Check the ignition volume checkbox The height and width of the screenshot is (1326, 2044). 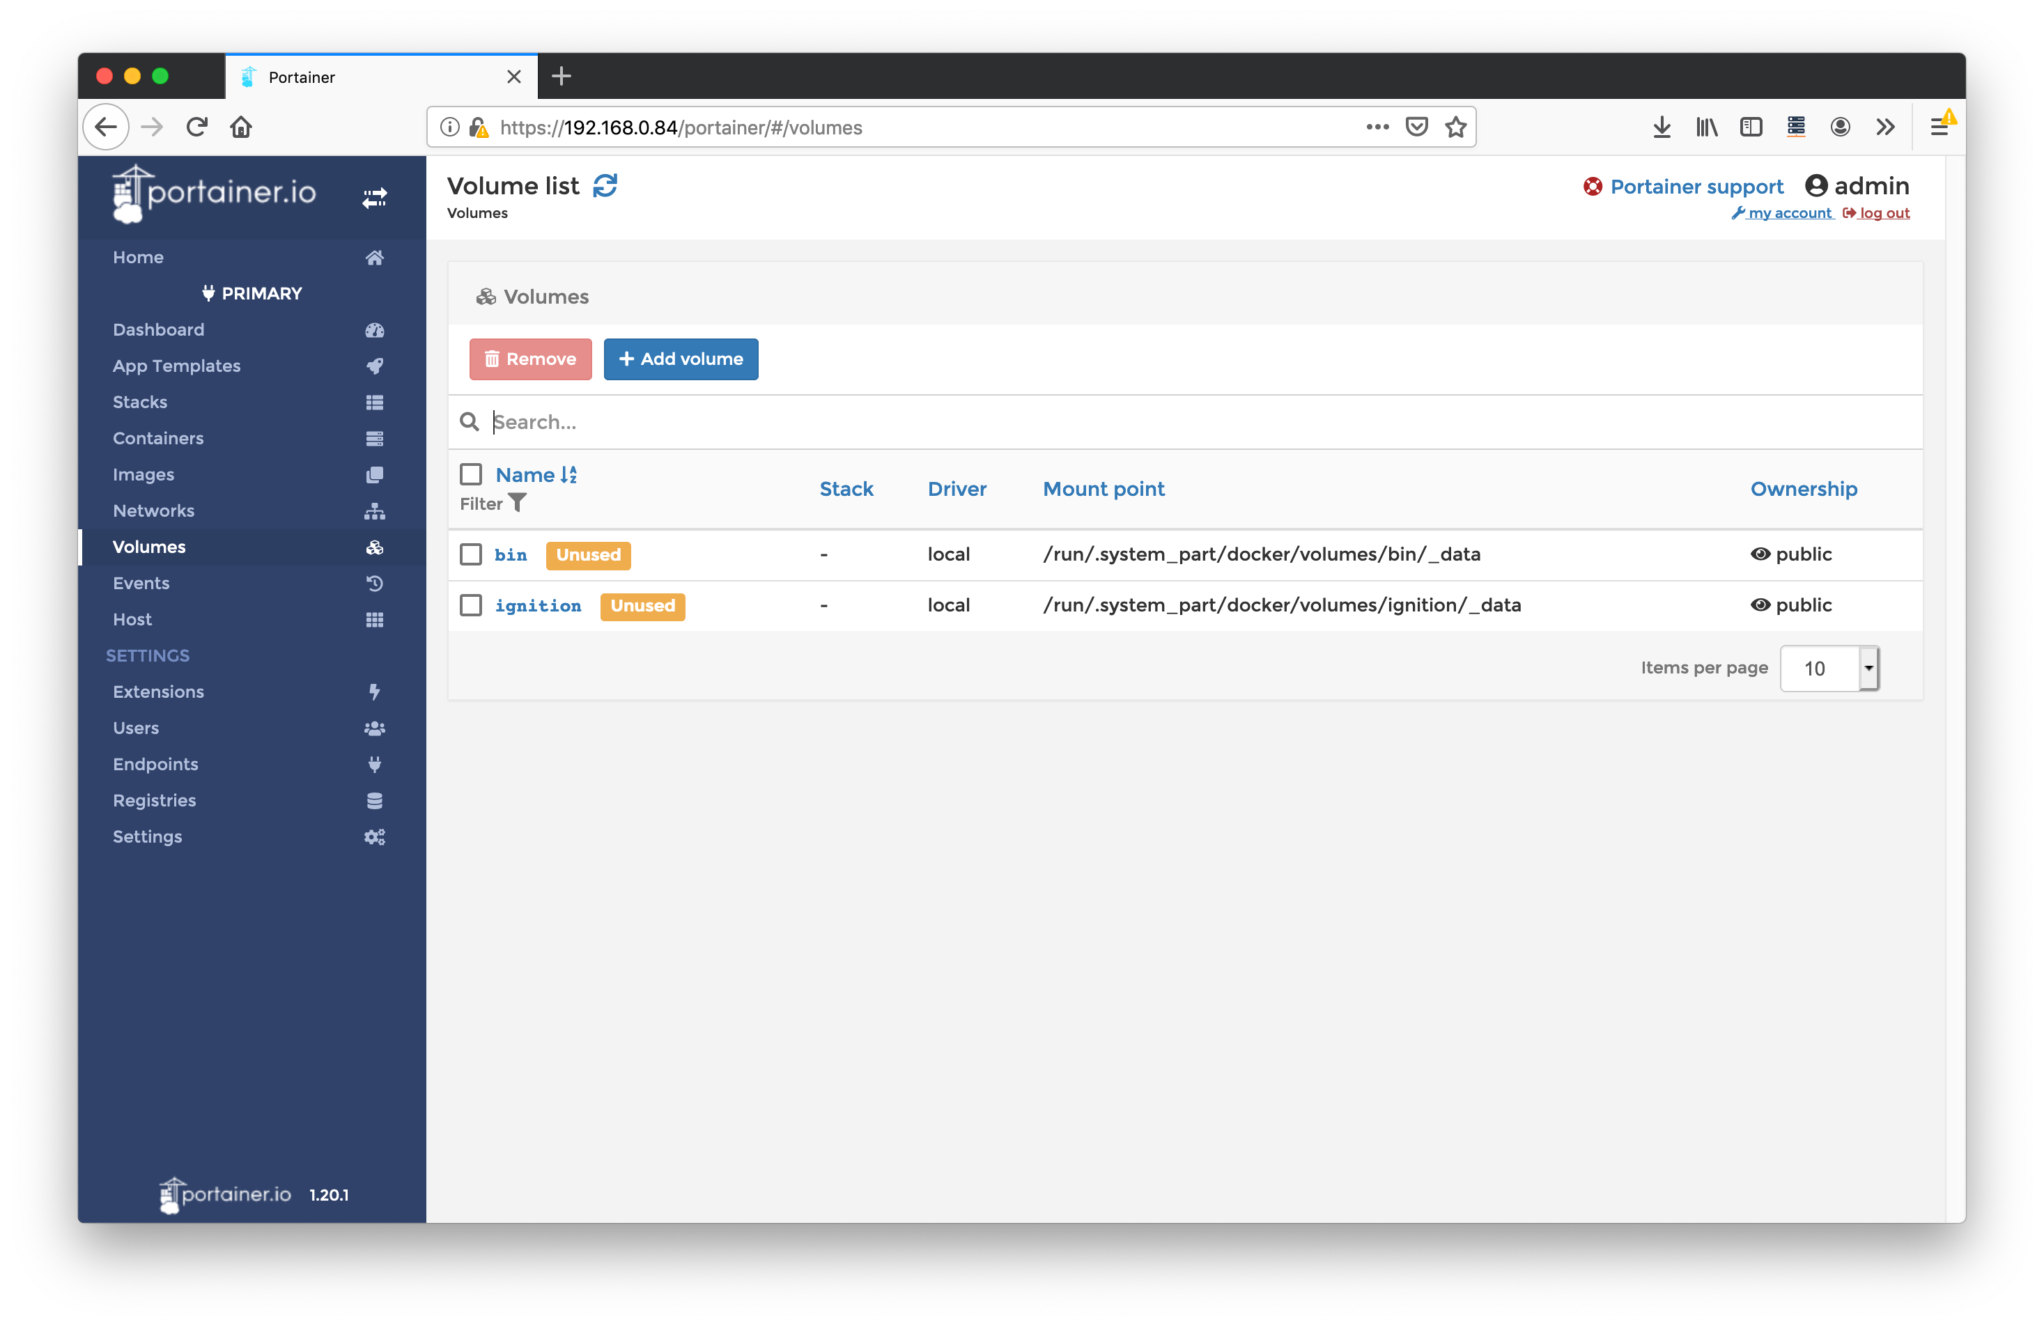[471, 604]
